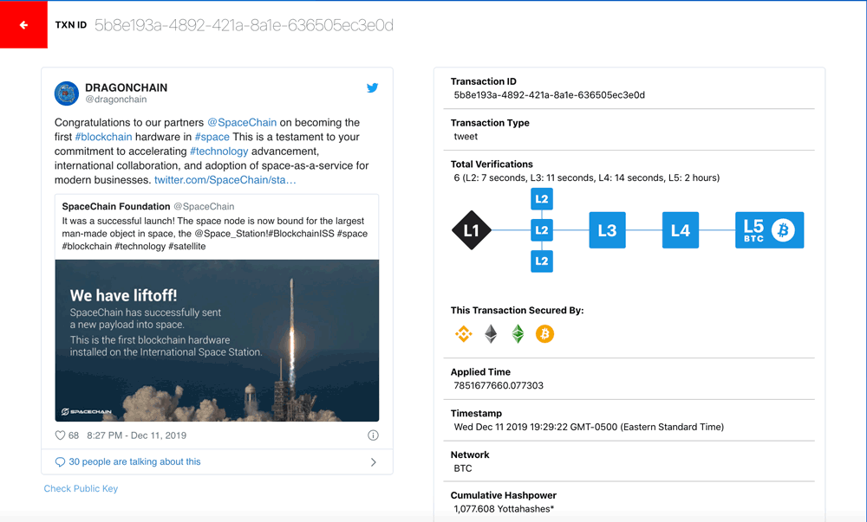Select the L3 verification node
Image resolution: width=867 pixels, height=522 pixels.
click(607, 230)
